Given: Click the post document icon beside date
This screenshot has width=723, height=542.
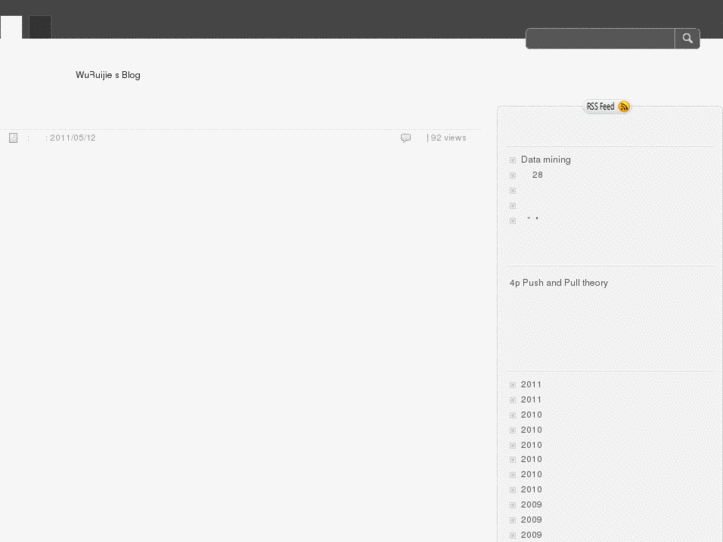Looking at the screenshot, I should pyautogui.click(x=13, y=138).
